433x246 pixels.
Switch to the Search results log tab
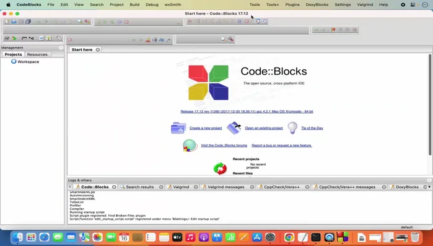click(140, 187)
